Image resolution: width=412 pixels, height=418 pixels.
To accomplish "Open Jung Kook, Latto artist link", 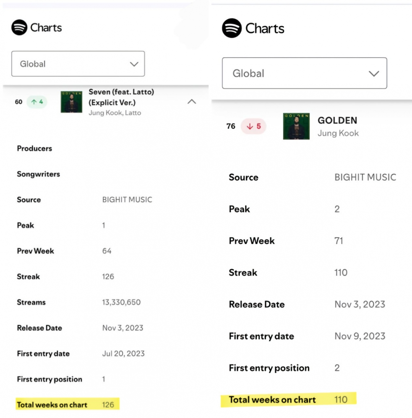I will 115,113.
